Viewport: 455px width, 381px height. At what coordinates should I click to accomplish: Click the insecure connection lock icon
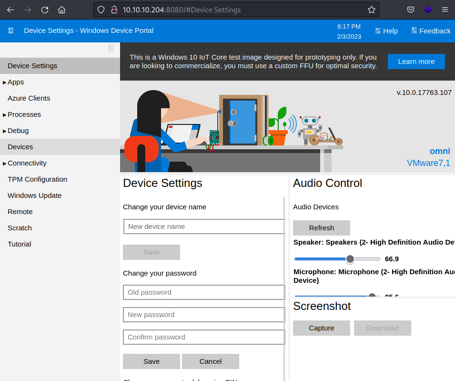114,10
